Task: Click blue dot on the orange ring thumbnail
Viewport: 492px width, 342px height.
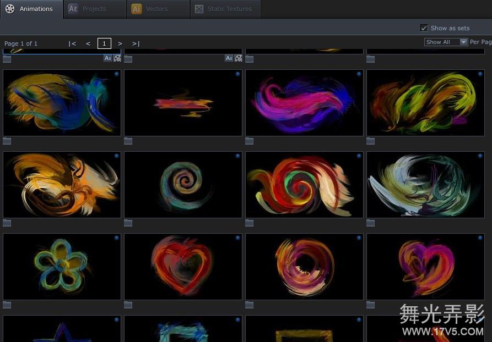Action: click(x=359, y=238)
